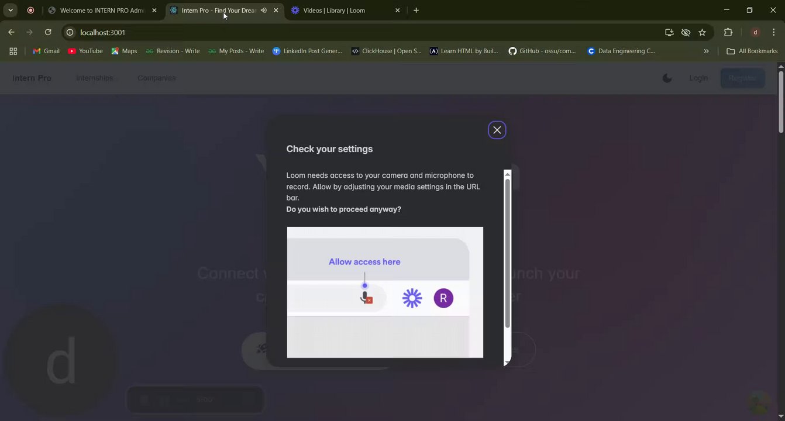Click the Allow access here illustration image
Image resolution: width=785 pixels, height=421 pixels.
385,292
